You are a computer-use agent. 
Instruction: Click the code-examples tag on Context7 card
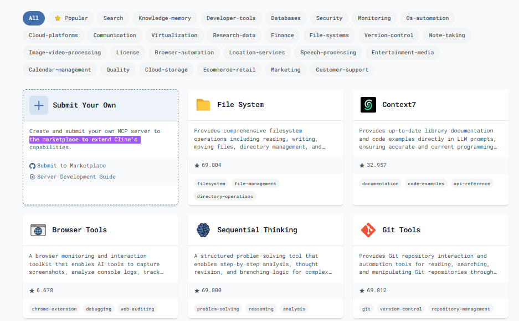pyautogui.click(x=426, y=184)
